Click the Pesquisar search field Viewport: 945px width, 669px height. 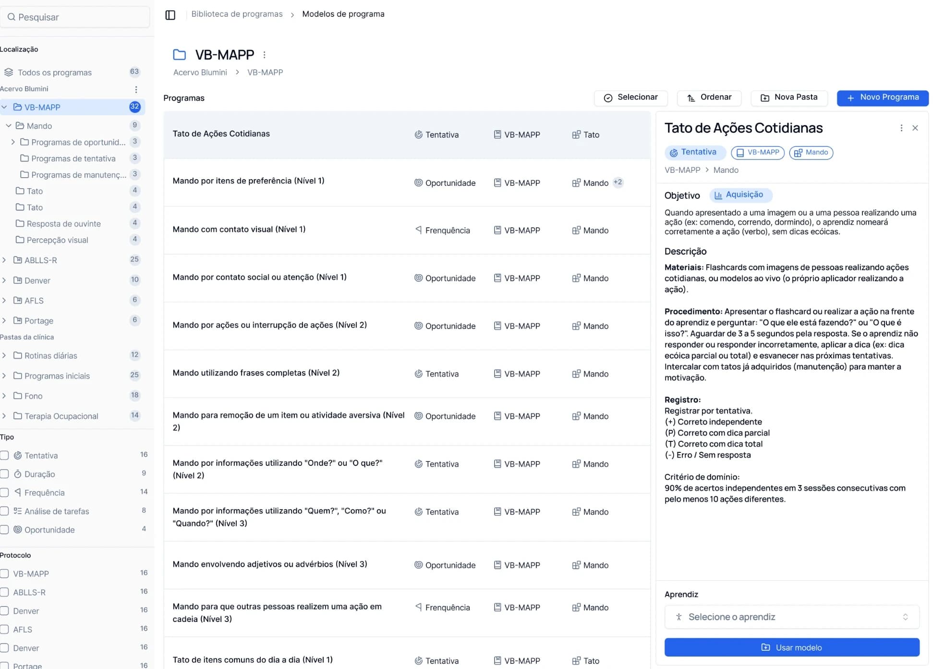pyautogui.click(x=75, y=17)
